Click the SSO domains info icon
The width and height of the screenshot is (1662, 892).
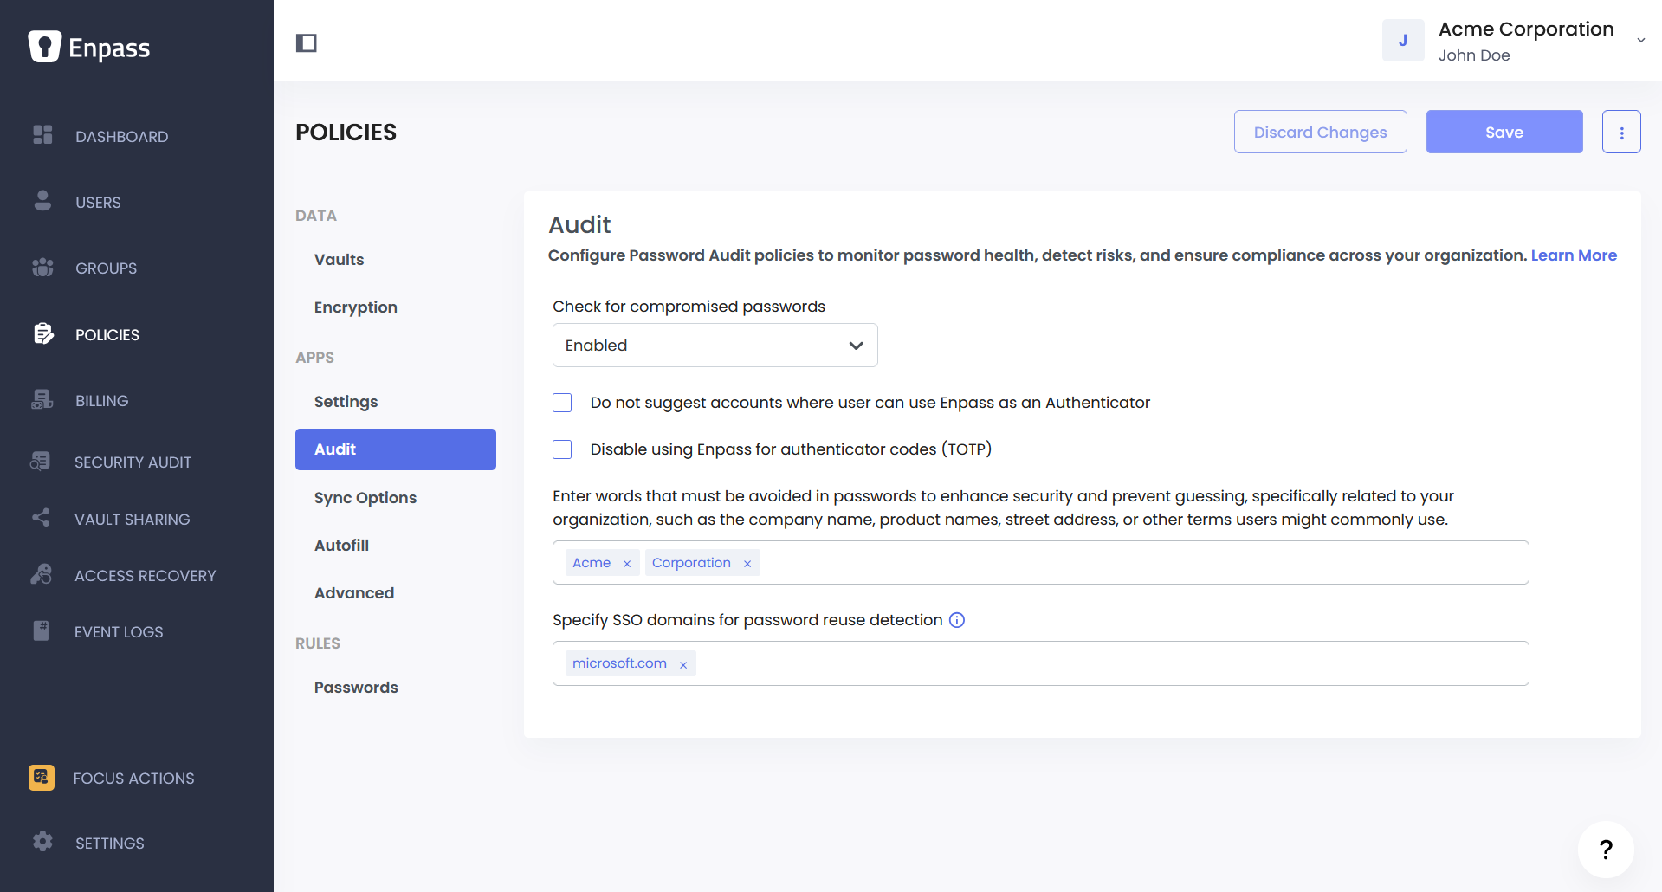[x=957, y=620]
